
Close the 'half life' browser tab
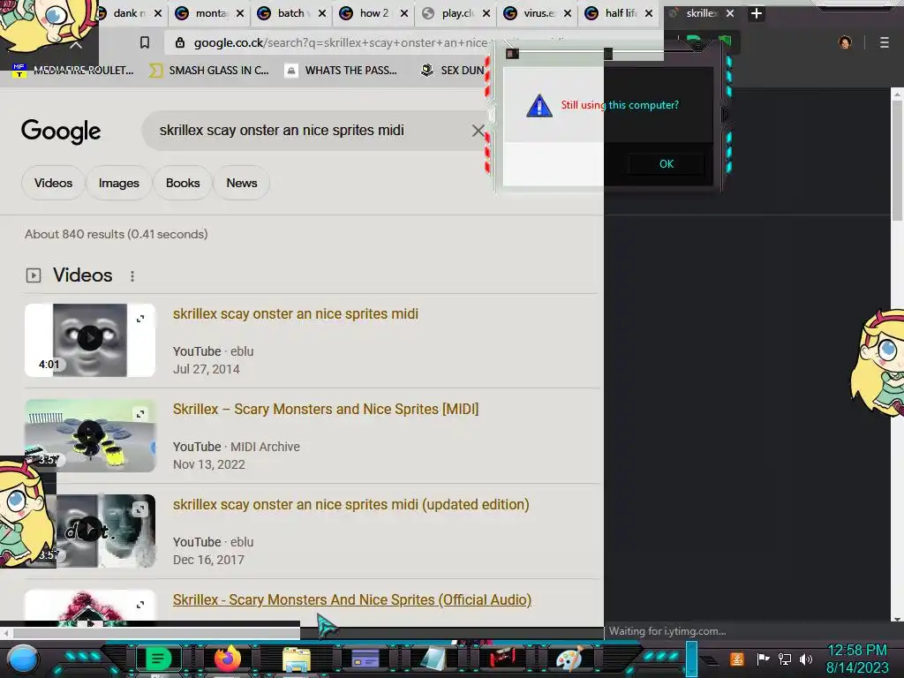tap(649, 13)
